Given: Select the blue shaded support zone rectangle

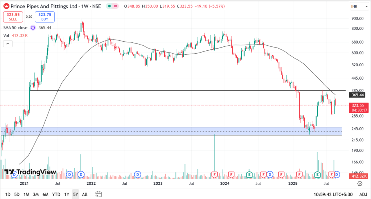Looking at the screenshot, I should pyautogui.click(x=171, y=131).
